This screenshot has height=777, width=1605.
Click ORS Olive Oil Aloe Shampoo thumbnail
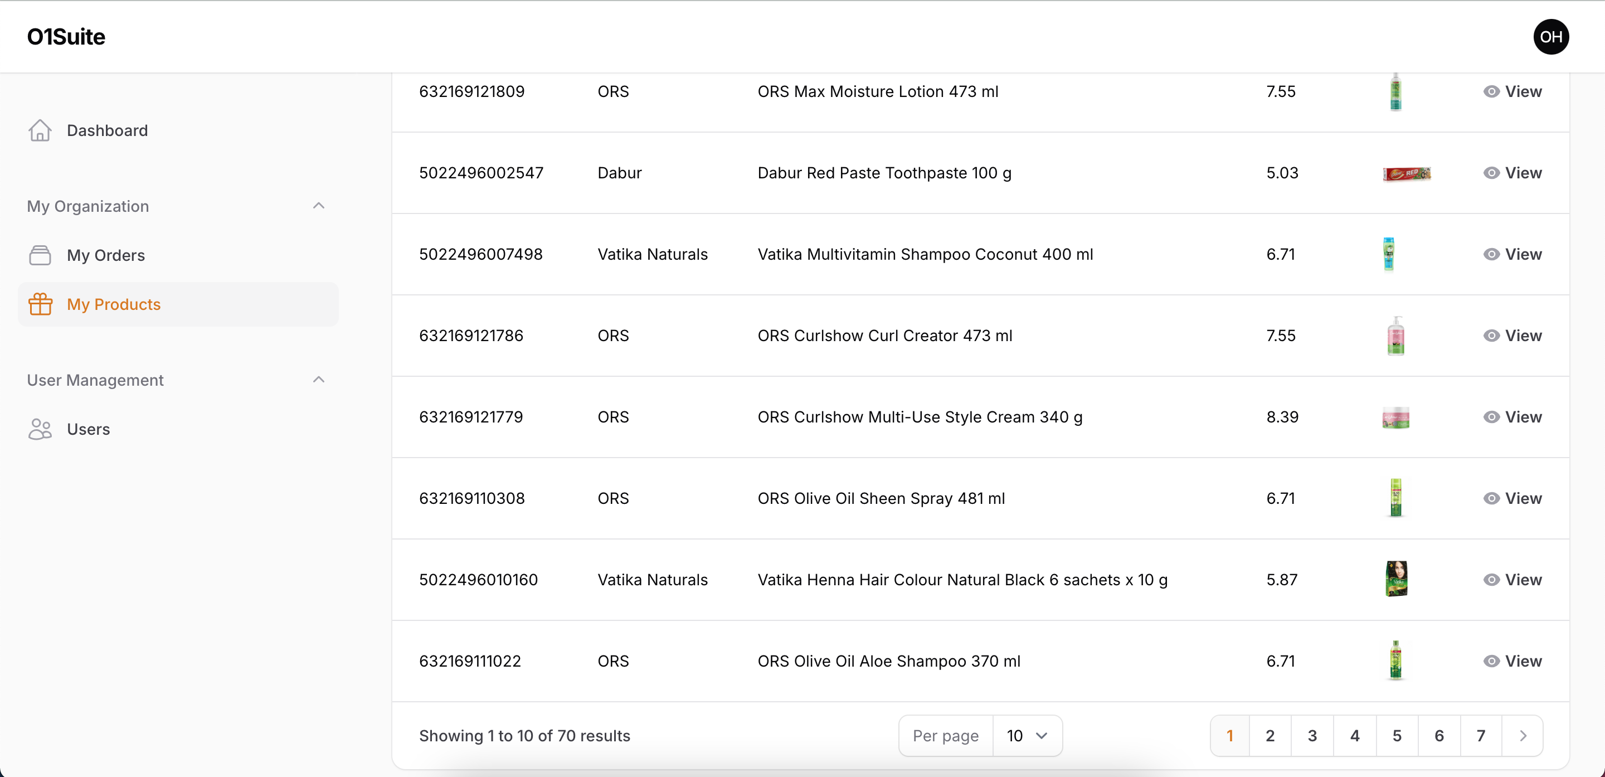(1395, 660)
